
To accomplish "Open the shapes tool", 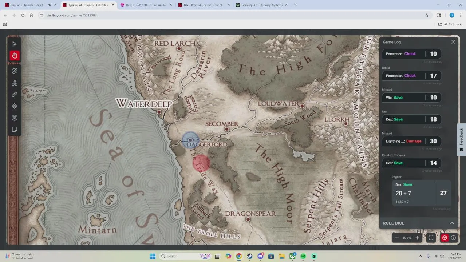I will (15, 83).
